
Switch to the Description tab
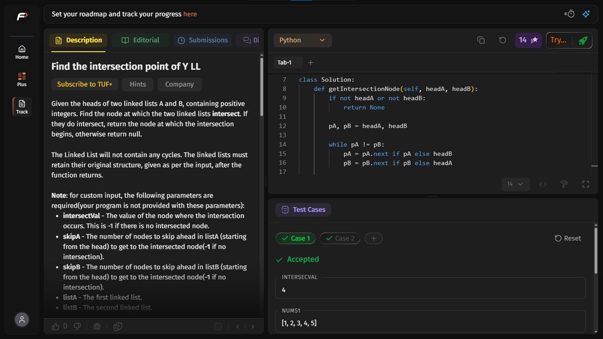click(78, 40)
